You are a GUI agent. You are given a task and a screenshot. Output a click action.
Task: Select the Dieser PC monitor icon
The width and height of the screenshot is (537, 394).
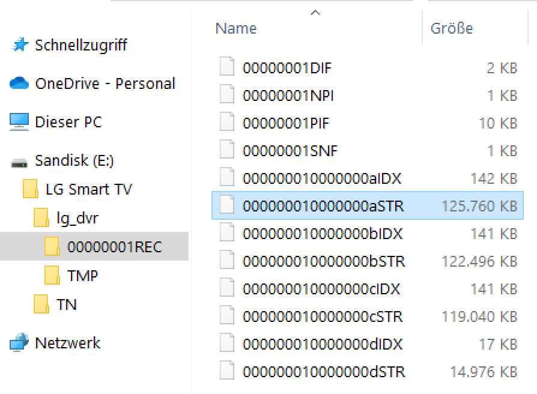coord(19,122)
